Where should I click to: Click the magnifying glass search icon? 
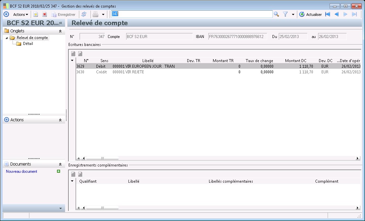276,14
